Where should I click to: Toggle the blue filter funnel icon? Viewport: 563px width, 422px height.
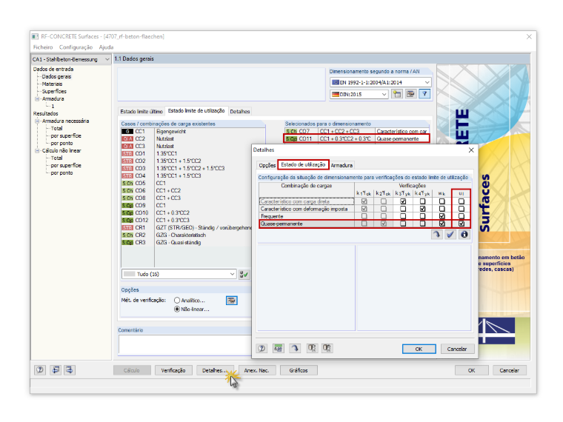point(424,94)
